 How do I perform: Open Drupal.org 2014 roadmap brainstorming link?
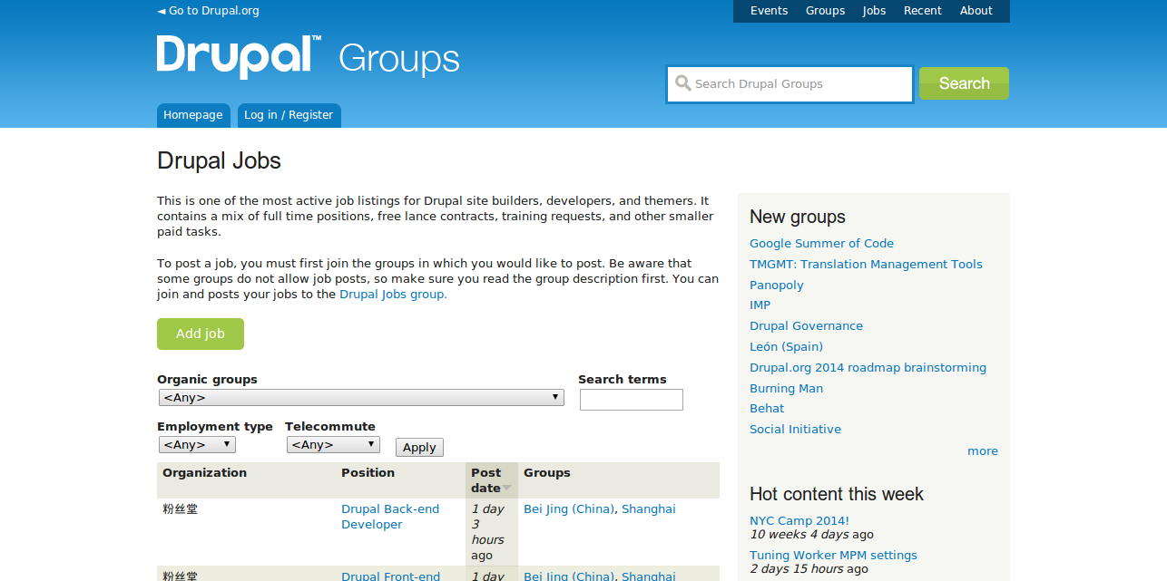[x=868, y=368]
